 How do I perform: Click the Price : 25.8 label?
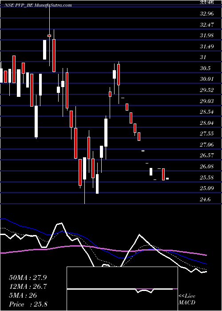[28, 304]
